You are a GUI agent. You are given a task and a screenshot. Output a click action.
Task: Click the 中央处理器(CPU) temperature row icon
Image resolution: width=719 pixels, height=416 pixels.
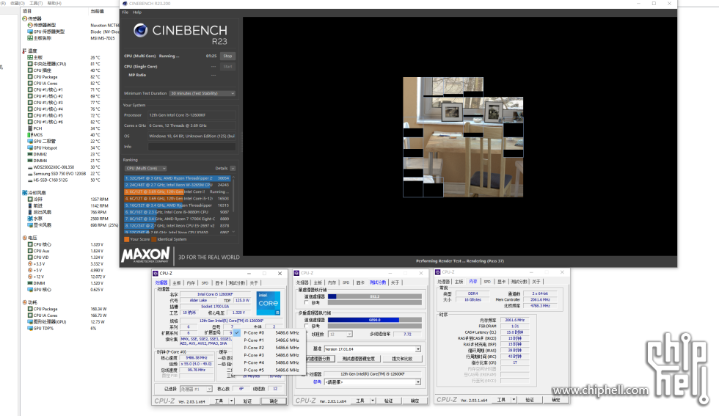click(30, 64)
